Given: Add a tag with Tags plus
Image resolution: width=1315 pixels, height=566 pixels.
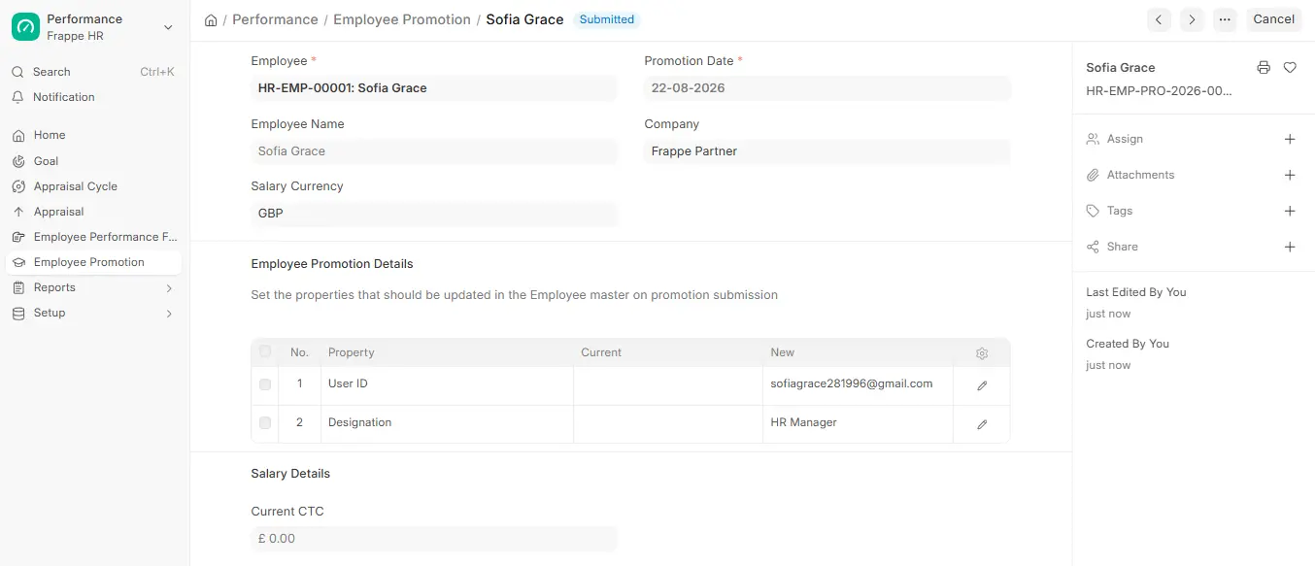Looking at the screenshot, I should (x=1290, y=211).
